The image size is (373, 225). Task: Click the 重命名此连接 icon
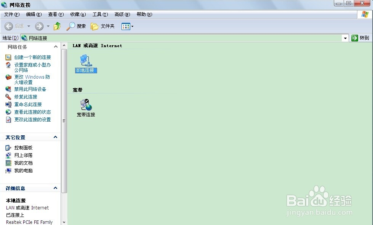8,105
